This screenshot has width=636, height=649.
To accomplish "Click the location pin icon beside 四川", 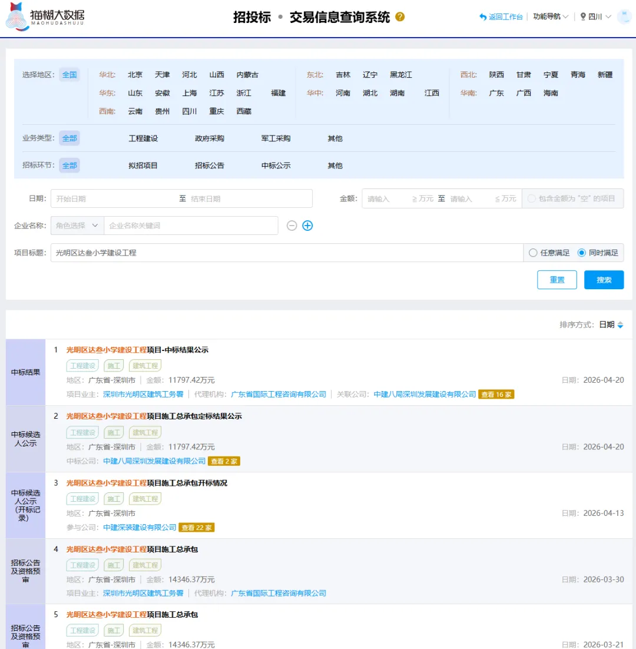I will (x=583, y=16).
